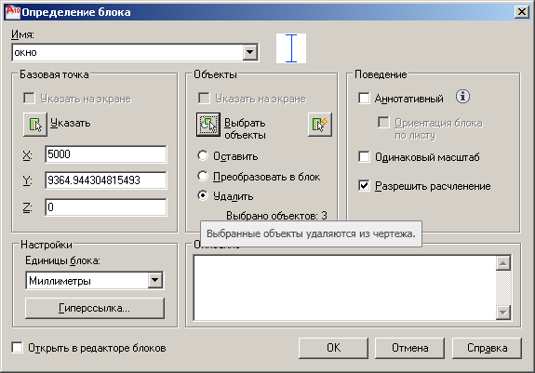Screen dimensions: 535x373
Task: Click the pick base point icon
Action: (x=35, y=125)
